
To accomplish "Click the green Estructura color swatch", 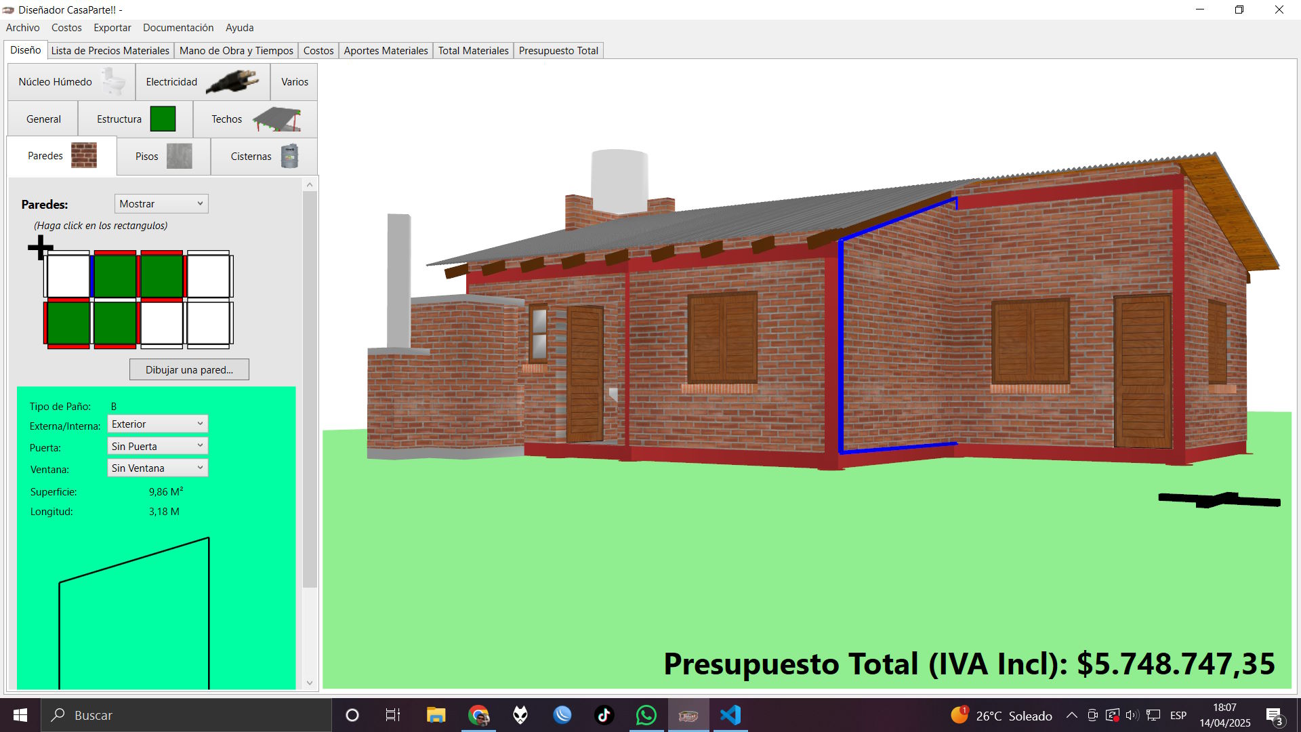I will click(x=163, y=119).
